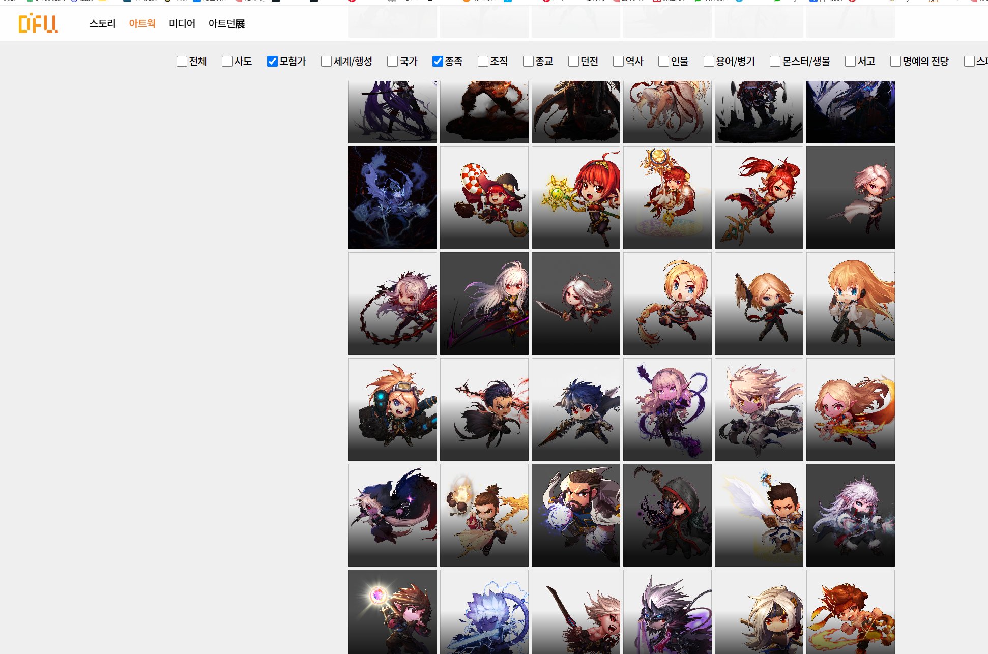Open goggles girl with heavy cannon artwork

393,409
